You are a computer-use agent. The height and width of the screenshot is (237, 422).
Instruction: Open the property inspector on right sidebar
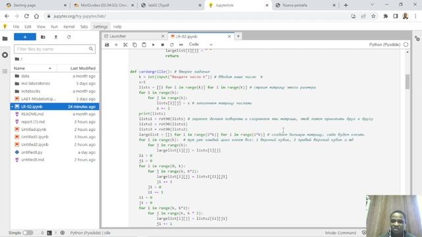coord(417,39)
